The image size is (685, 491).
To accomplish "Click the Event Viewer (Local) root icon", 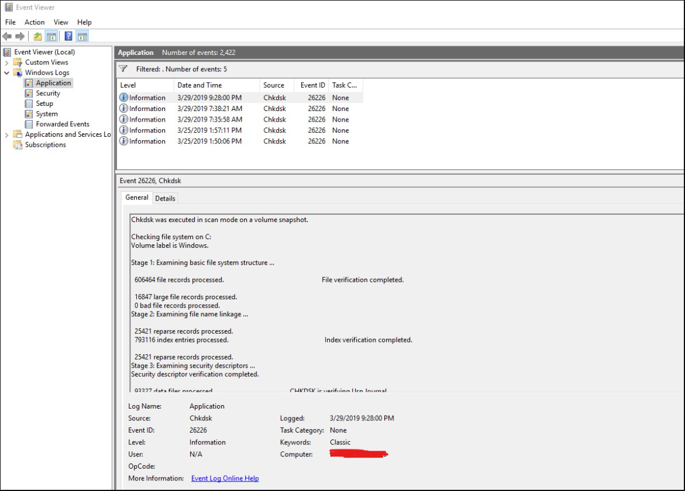I will [8, 52].
